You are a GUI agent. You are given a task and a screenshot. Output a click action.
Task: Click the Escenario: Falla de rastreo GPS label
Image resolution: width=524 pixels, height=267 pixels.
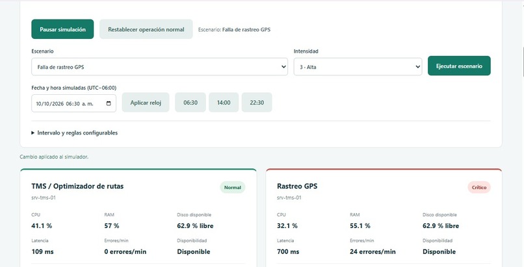tap(234, 29)
